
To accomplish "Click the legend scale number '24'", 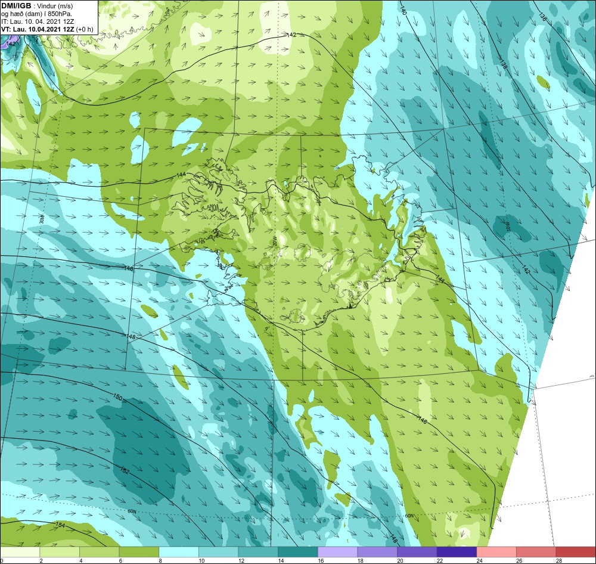I will click(480, 560).
